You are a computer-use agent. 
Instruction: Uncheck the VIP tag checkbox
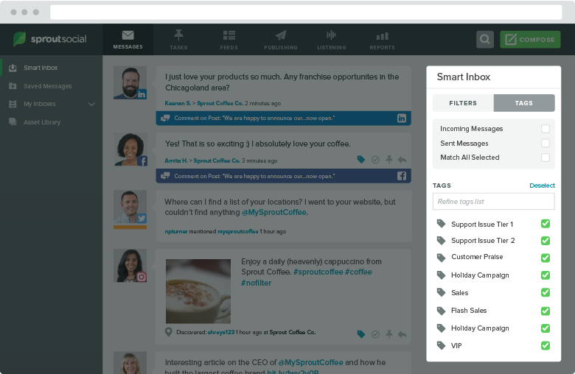click(546, 345)
